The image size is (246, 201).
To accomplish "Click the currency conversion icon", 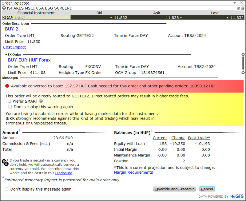I will tap(5, 163).
